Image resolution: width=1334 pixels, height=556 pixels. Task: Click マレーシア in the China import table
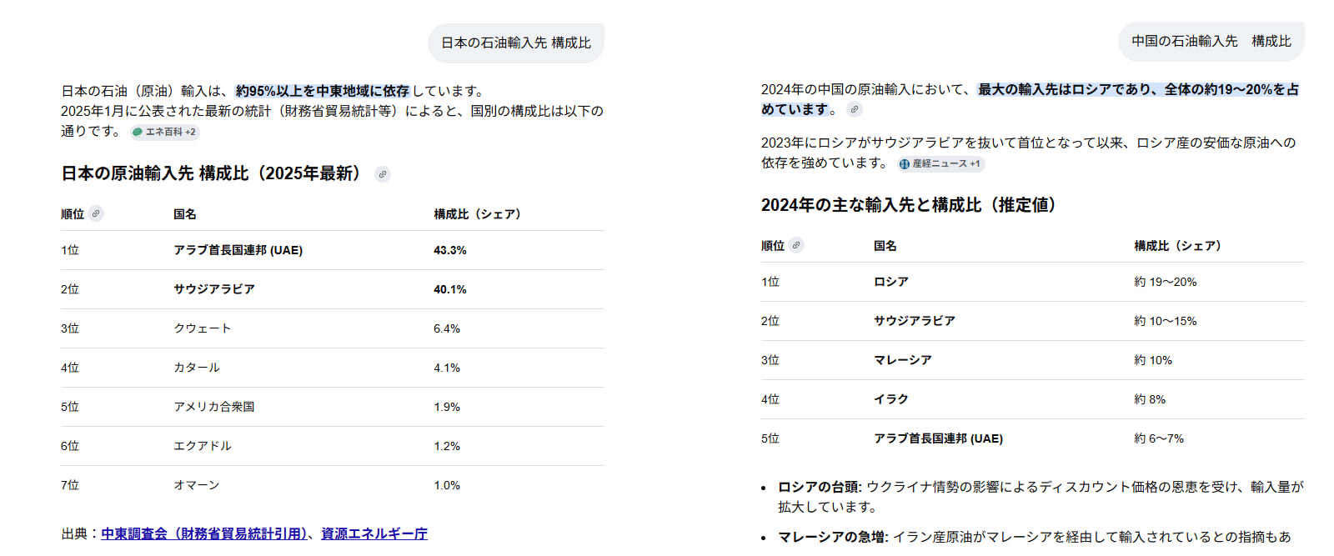(903, 360)
